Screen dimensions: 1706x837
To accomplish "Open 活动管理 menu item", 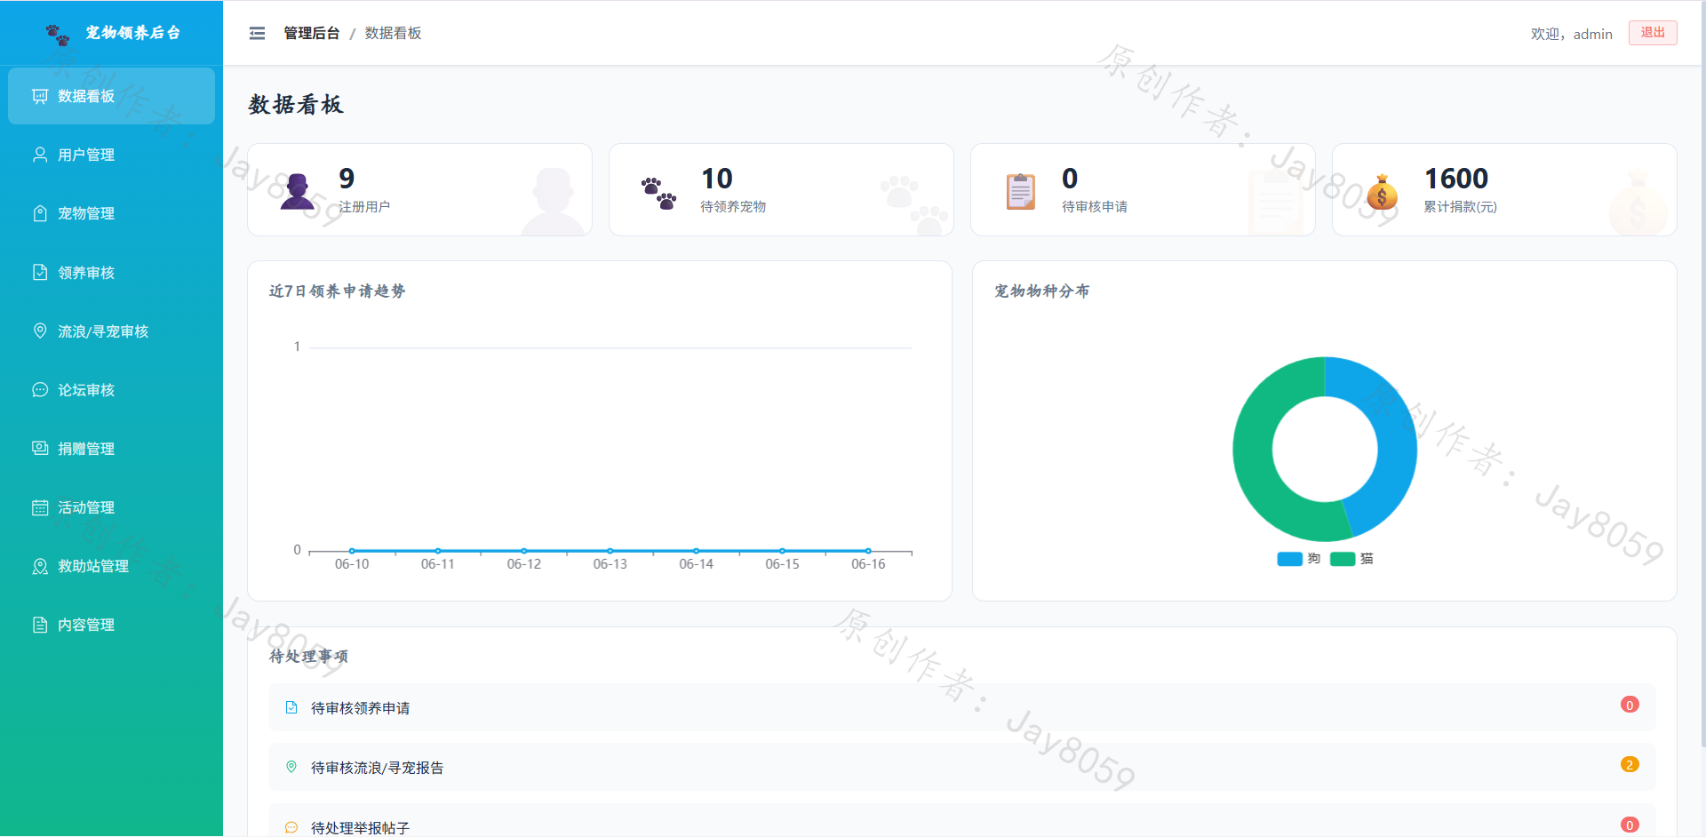I will click(x=111, y=506).
